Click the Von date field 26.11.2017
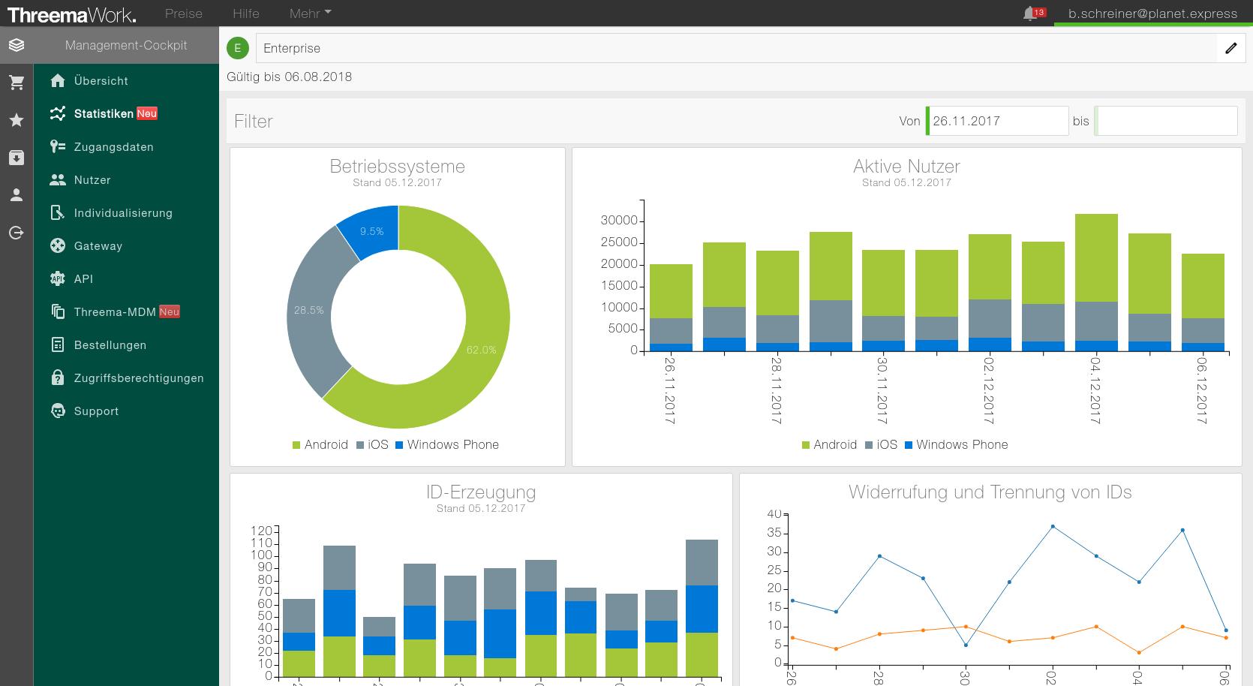This screenshot has height=686, width=1253. [997, 121]
